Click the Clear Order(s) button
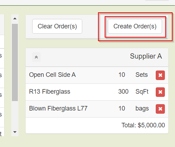Image resolution: width=175 pixels, height=147 pixels. point(57,26)
